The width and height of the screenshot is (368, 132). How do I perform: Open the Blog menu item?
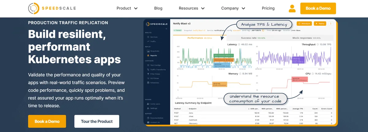click(158, 9)
